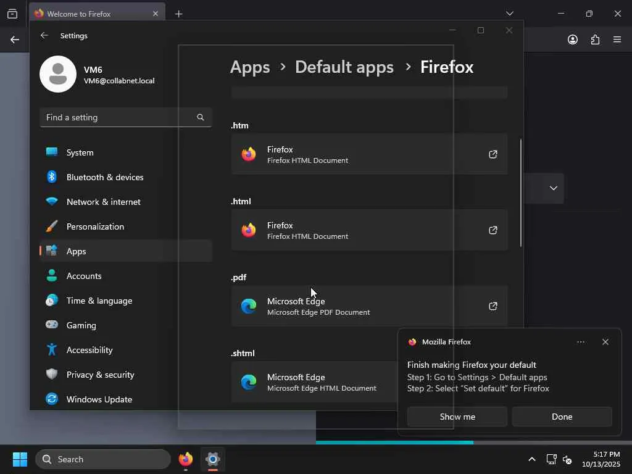Click the Find a setting search box
632x474 pixels.
point(126,117)
